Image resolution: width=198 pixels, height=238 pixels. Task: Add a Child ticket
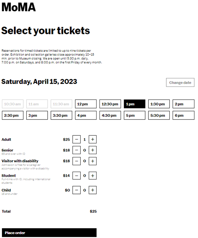(x=93, y=190)
